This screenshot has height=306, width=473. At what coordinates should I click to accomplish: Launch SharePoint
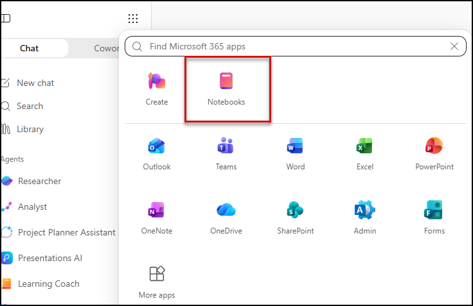tap(296, 218)
